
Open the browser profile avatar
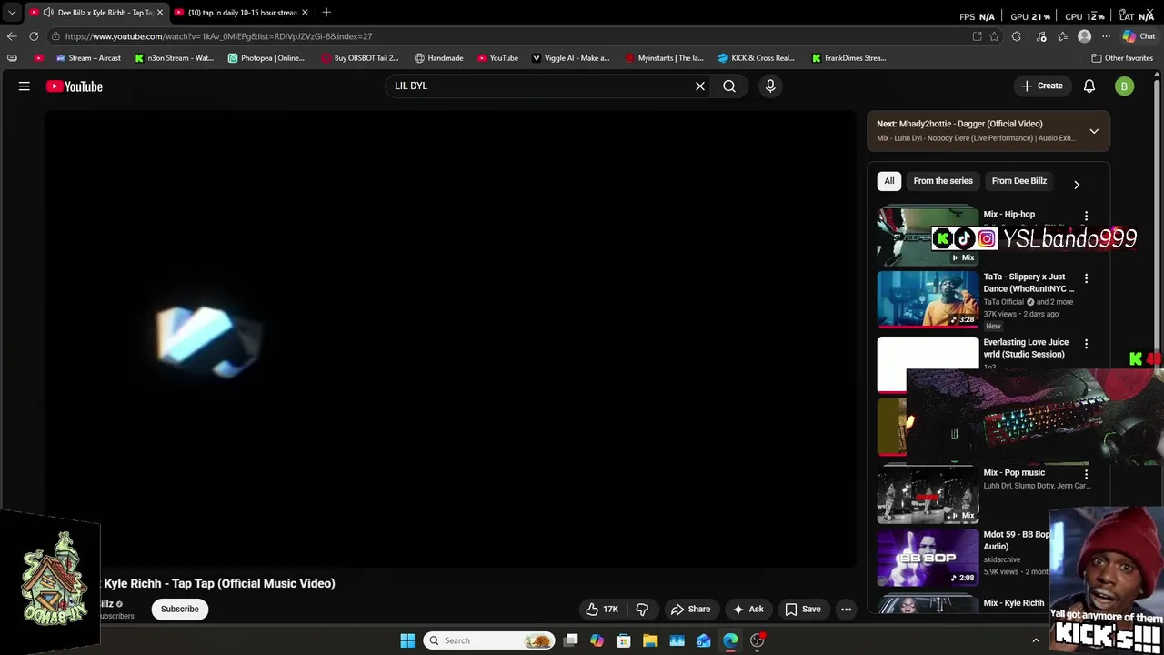point(1084,36)
